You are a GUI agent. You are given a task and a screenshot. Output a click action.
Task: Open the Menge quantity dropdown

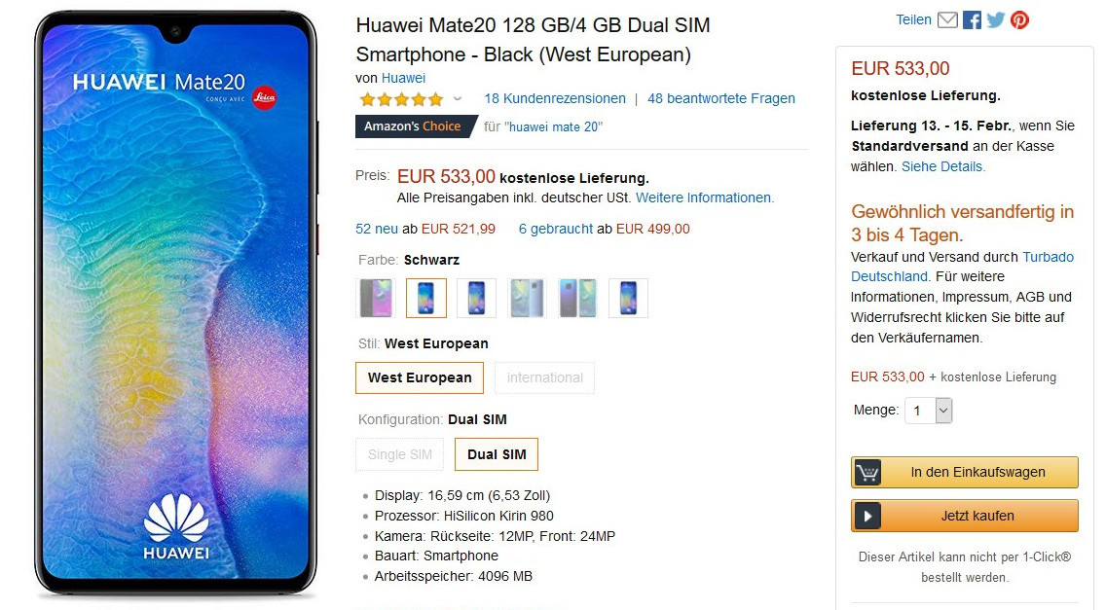tap(929, 411)
